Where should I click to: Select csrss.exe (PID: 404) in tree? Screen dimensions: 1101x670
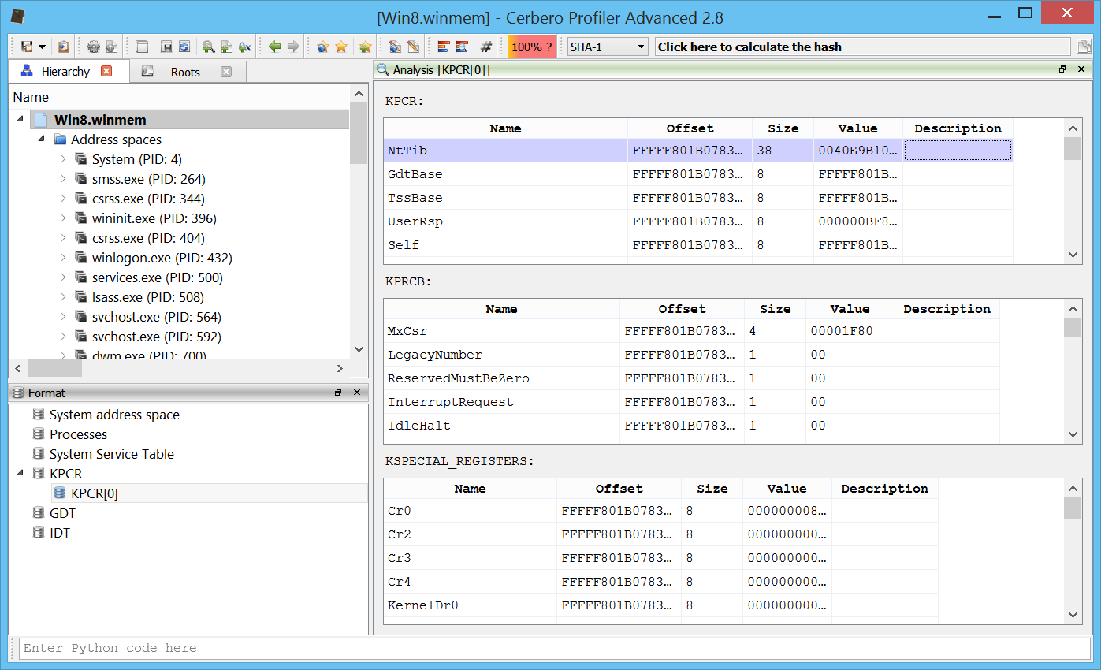pyautogui.click(x=148, y=238)
